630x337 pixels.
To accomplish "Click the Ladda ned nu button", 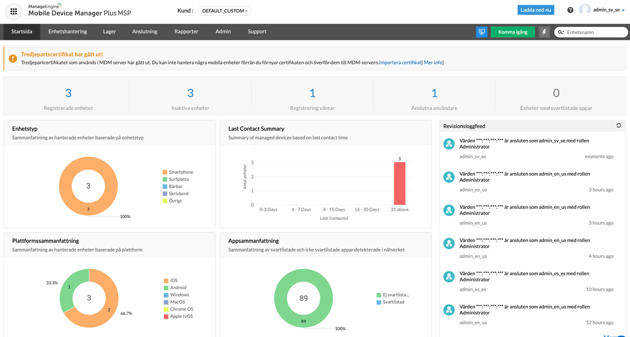I will 535,10.
